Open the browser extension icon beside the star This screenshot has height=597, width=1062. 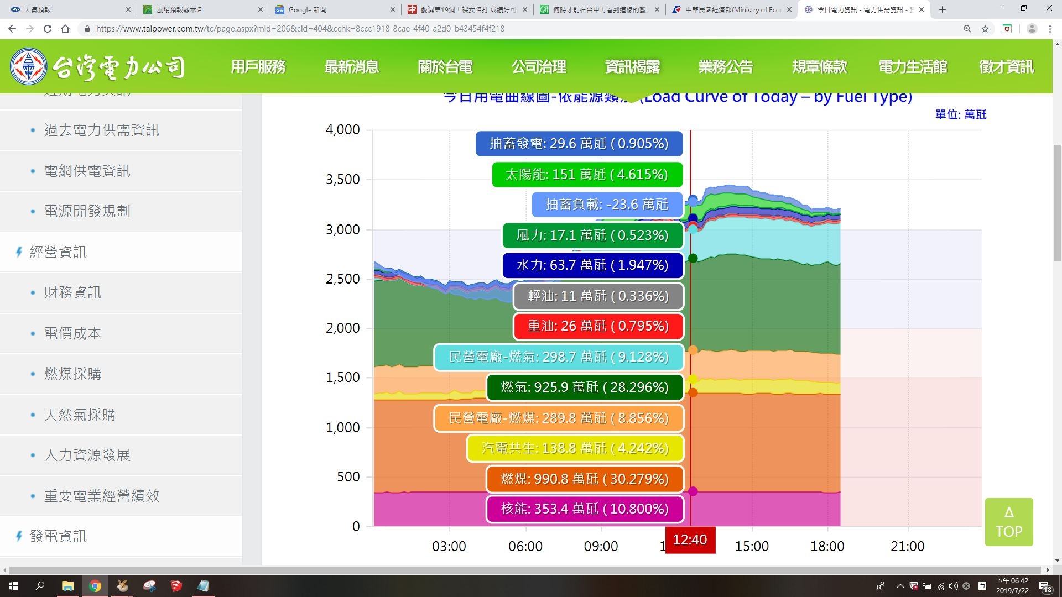(1007, 29)
